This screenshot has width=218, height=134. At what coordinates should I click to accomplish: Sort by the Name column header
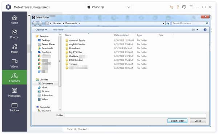[x=68, y=35]
